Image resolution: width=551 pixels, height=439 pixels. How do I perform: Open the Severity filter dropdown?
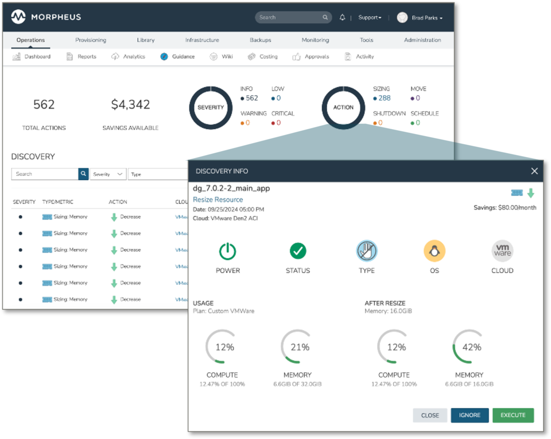pyautogui.click(x=108, y=174)
